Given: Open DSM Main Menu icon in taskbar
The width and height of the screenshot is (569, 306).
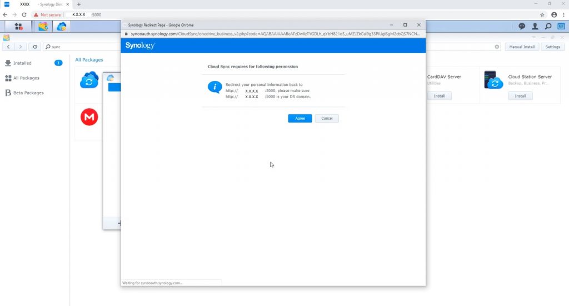Looking at the screenshot, I should click(18, 27).
